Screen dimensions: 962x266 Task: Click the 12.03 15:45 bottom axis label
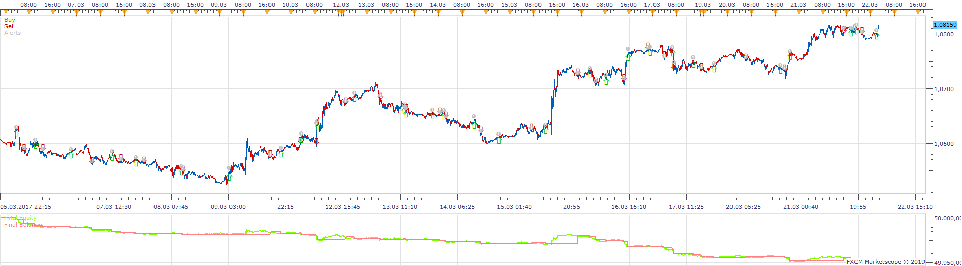(x=343, y=207)
